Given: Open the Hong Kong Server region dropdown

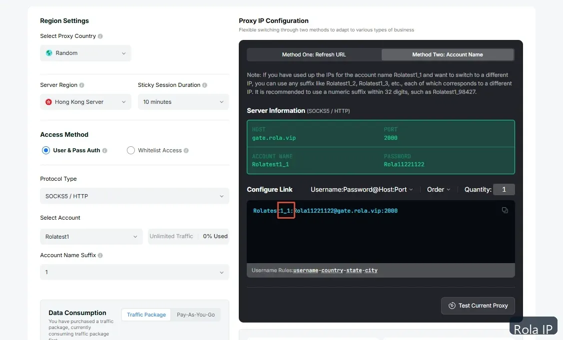Looking at the screenshot, I should coord(85,102).
